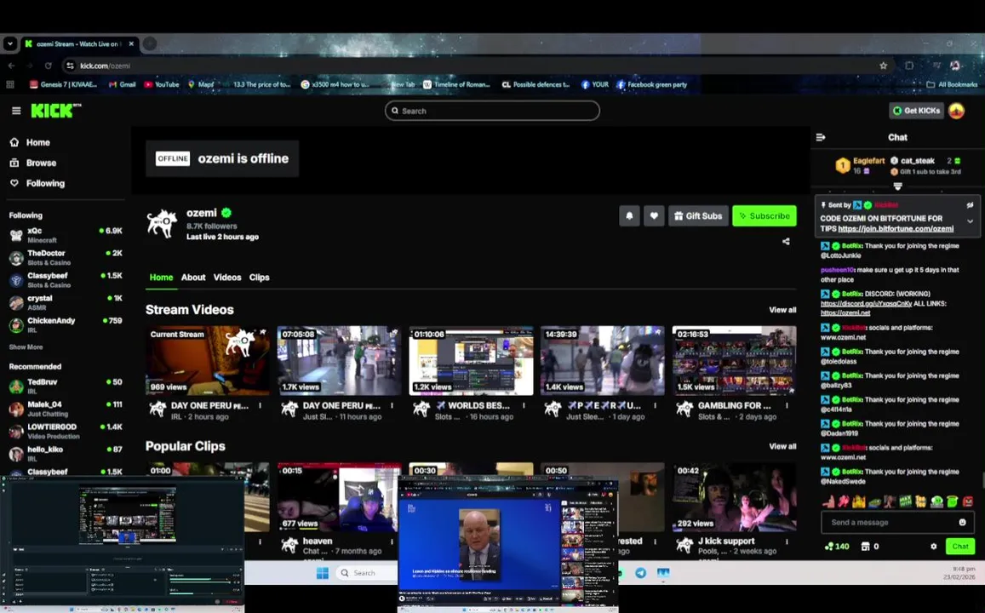Click the 140 channel points icon
985x613 pixels.
coord(837,547)
